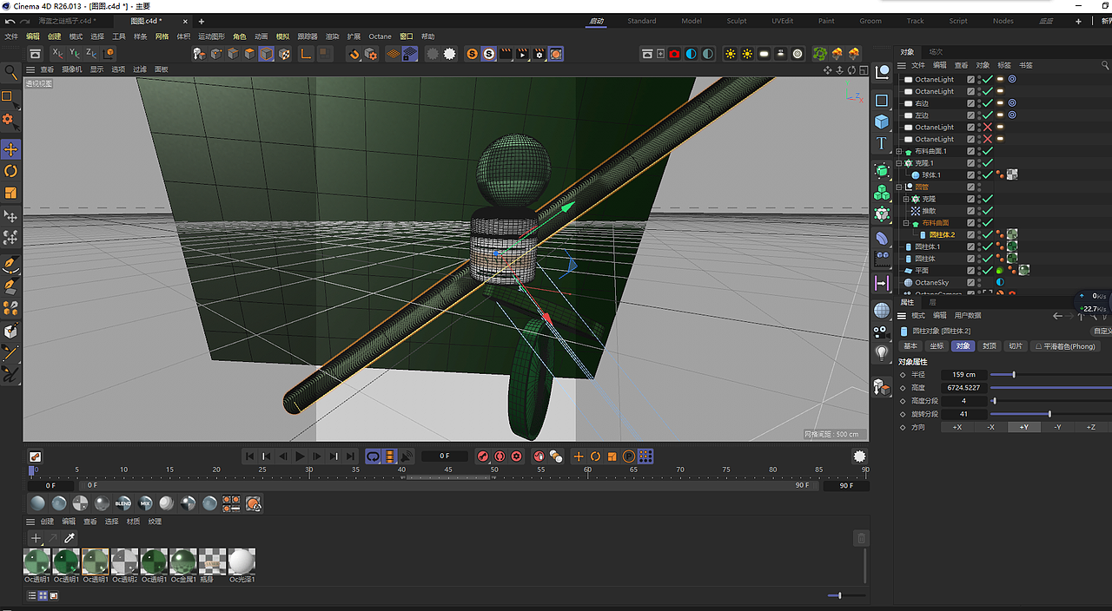Viewport: 1112px width, 611px height.
Task: Click the blue cube primitive icon
Action: [882, 122]
